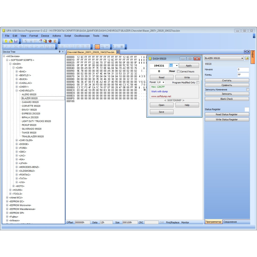Click the Underline formatting icon
The height and width of the screenshot is (257, 257).
(72, 47)
